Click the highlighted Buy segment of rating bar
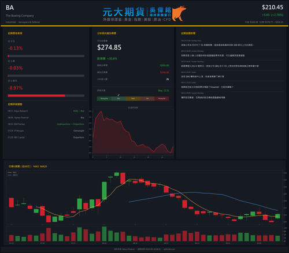The height and width of the screenshot is (253, 289). [118, 99]
